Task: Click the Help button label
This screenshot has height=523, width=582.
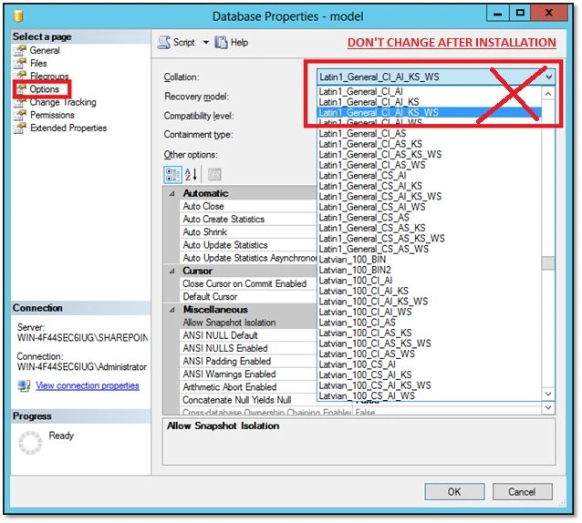Action: click(x=239, y=43)
